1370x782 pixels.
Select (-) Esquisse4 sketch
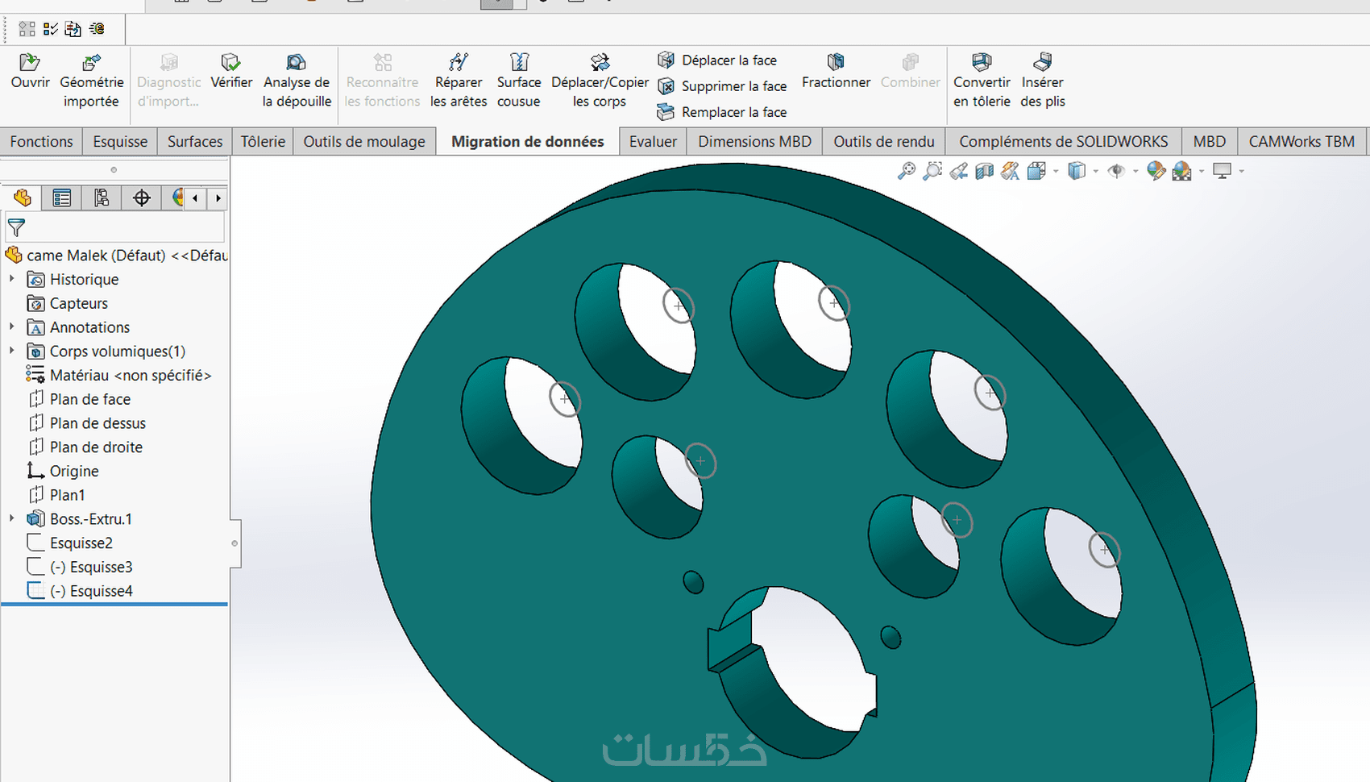[x=80, y=591]
